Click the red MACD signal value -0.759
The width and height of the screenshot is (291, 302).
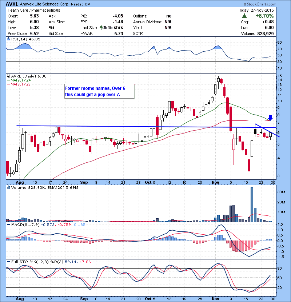coord(64,224)
